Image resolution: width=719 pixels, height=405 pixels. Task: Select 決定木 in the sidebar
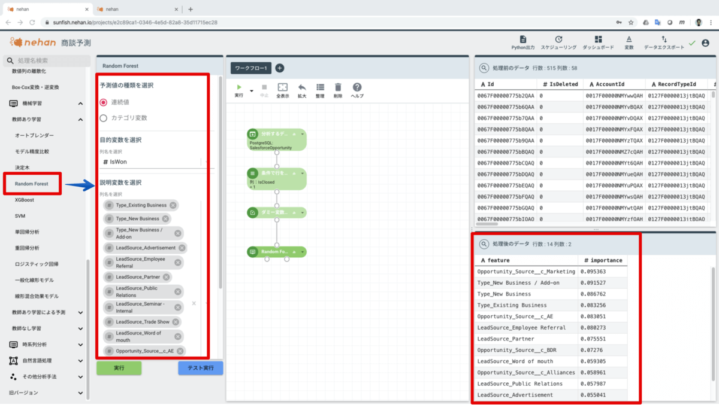[x=22, y=168]
